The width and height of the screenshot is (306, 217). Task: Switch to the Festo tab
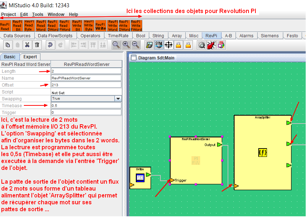(x=292, y=36)
